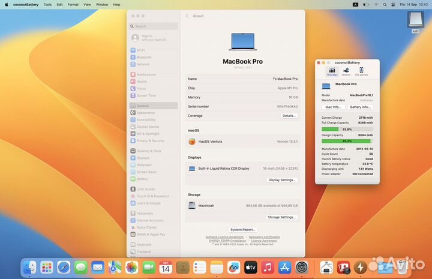The height and width of the screenshot is (279, 432).
Task: Open the Apple menu
Action: (7, 5)
